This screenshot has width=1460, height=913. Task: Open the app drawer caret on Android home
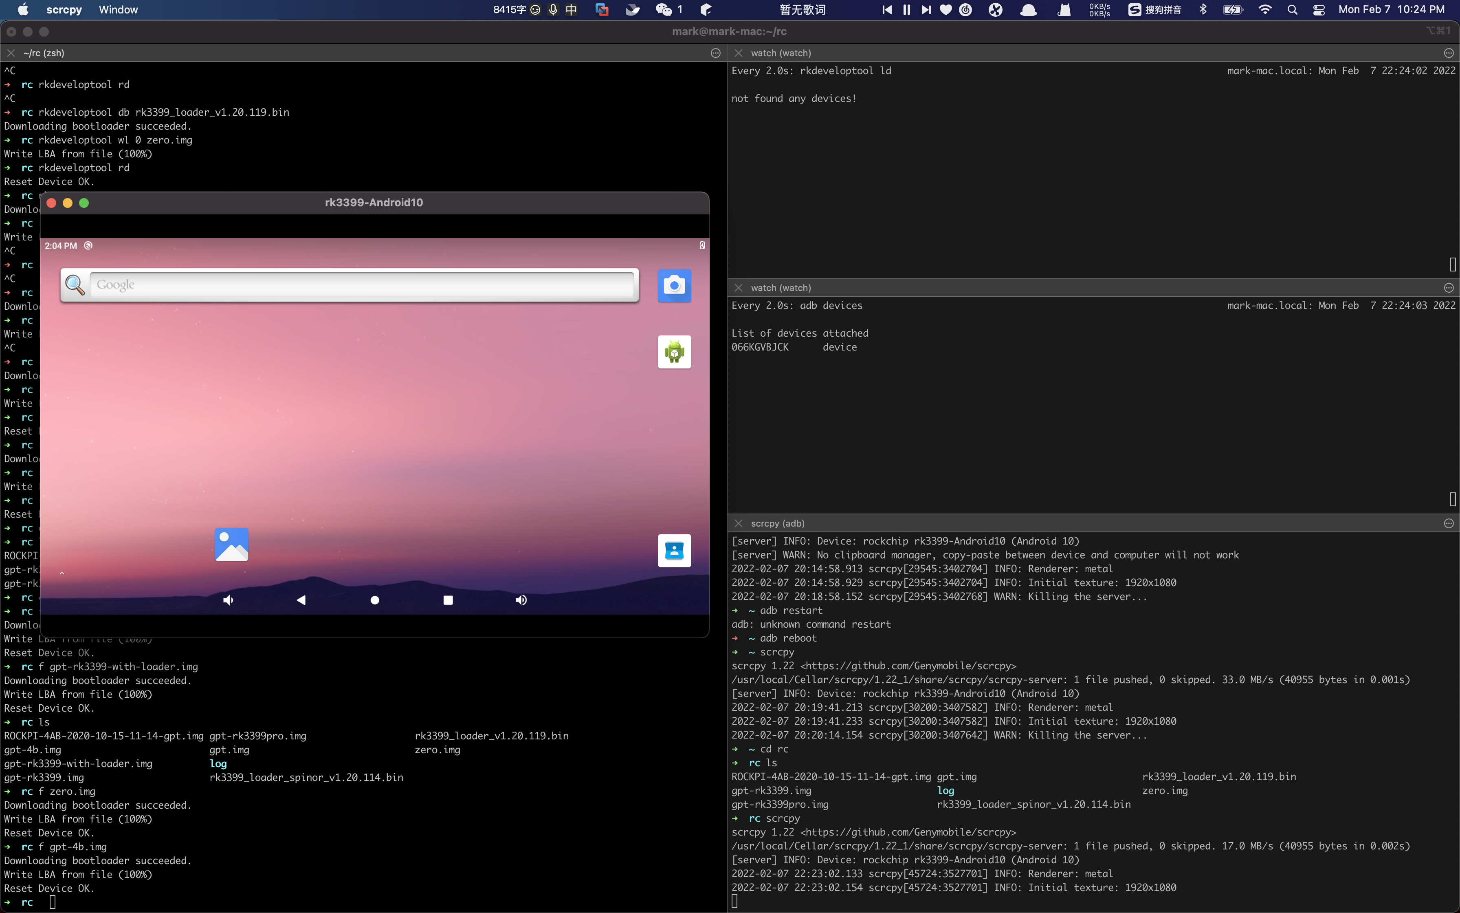[x=62, y=573]
